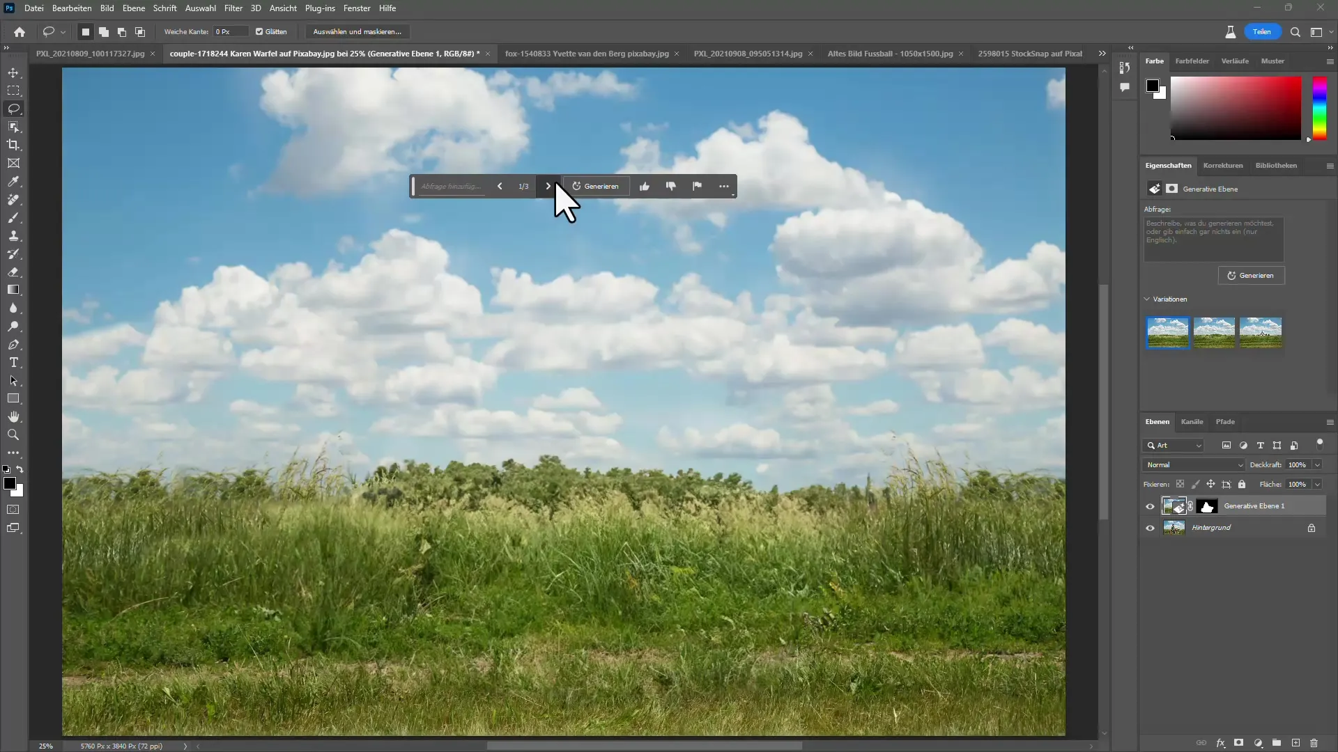Image resolution: width=1338 pixels, height=752 pixels.
Task: Switch to the Korrekturen tab
Action: tap(1222, 165)
